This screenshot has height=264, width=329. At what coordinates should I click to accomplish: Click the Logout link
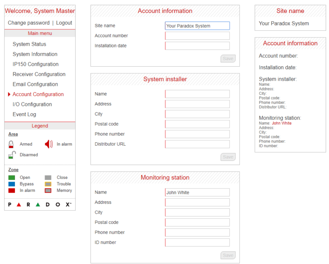[64, 23]
